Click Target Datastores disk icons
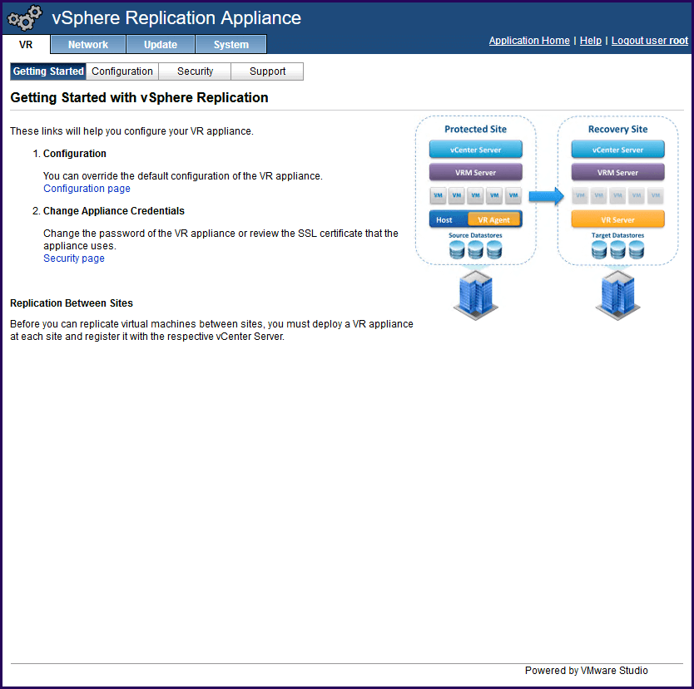 pos(617,250)
